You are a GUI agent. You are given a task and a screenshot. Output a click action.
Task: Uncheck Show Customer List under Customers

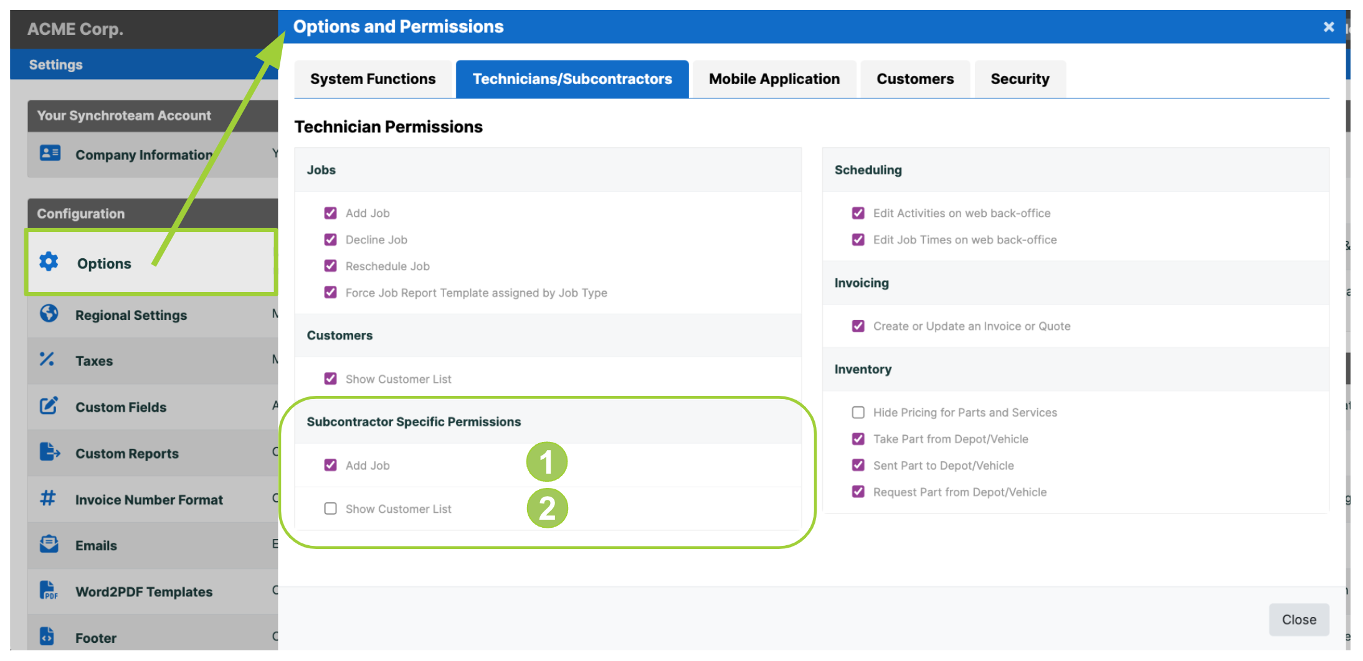pyautogui.click(x=330, y=378)
